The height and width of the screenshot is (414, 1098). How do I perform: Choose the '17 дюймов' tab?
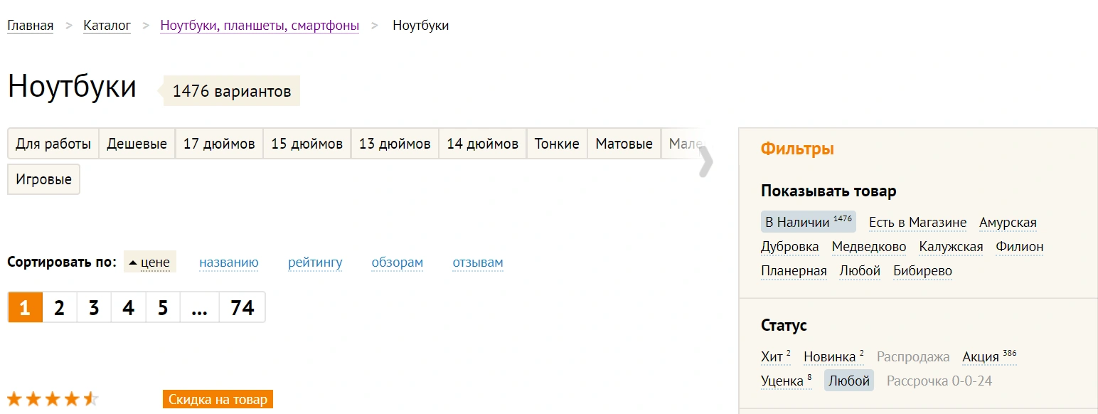tap(219, 144)
